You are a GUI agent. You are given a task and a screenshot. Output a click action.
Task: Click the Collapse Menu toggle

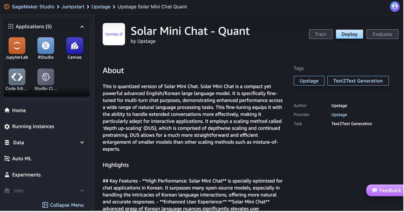point(63,205)
